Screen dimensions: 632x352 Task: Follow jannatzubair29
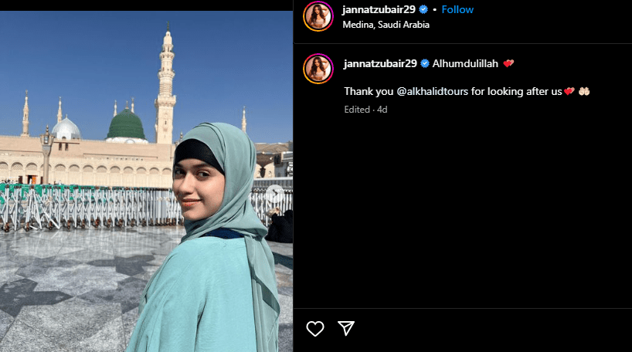point(457,10)
